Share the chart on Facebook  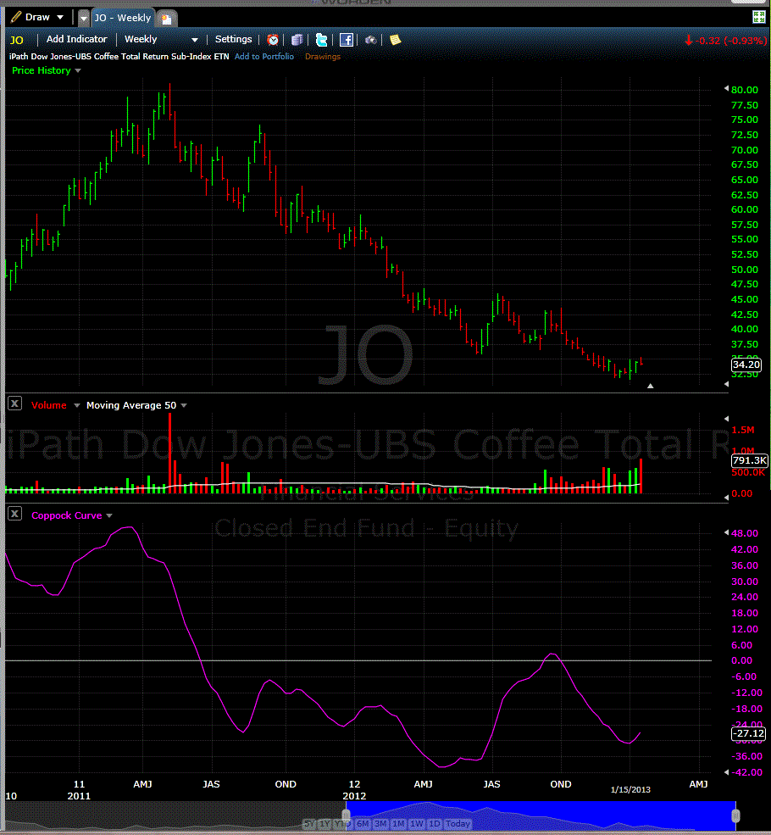click(347, 40)
